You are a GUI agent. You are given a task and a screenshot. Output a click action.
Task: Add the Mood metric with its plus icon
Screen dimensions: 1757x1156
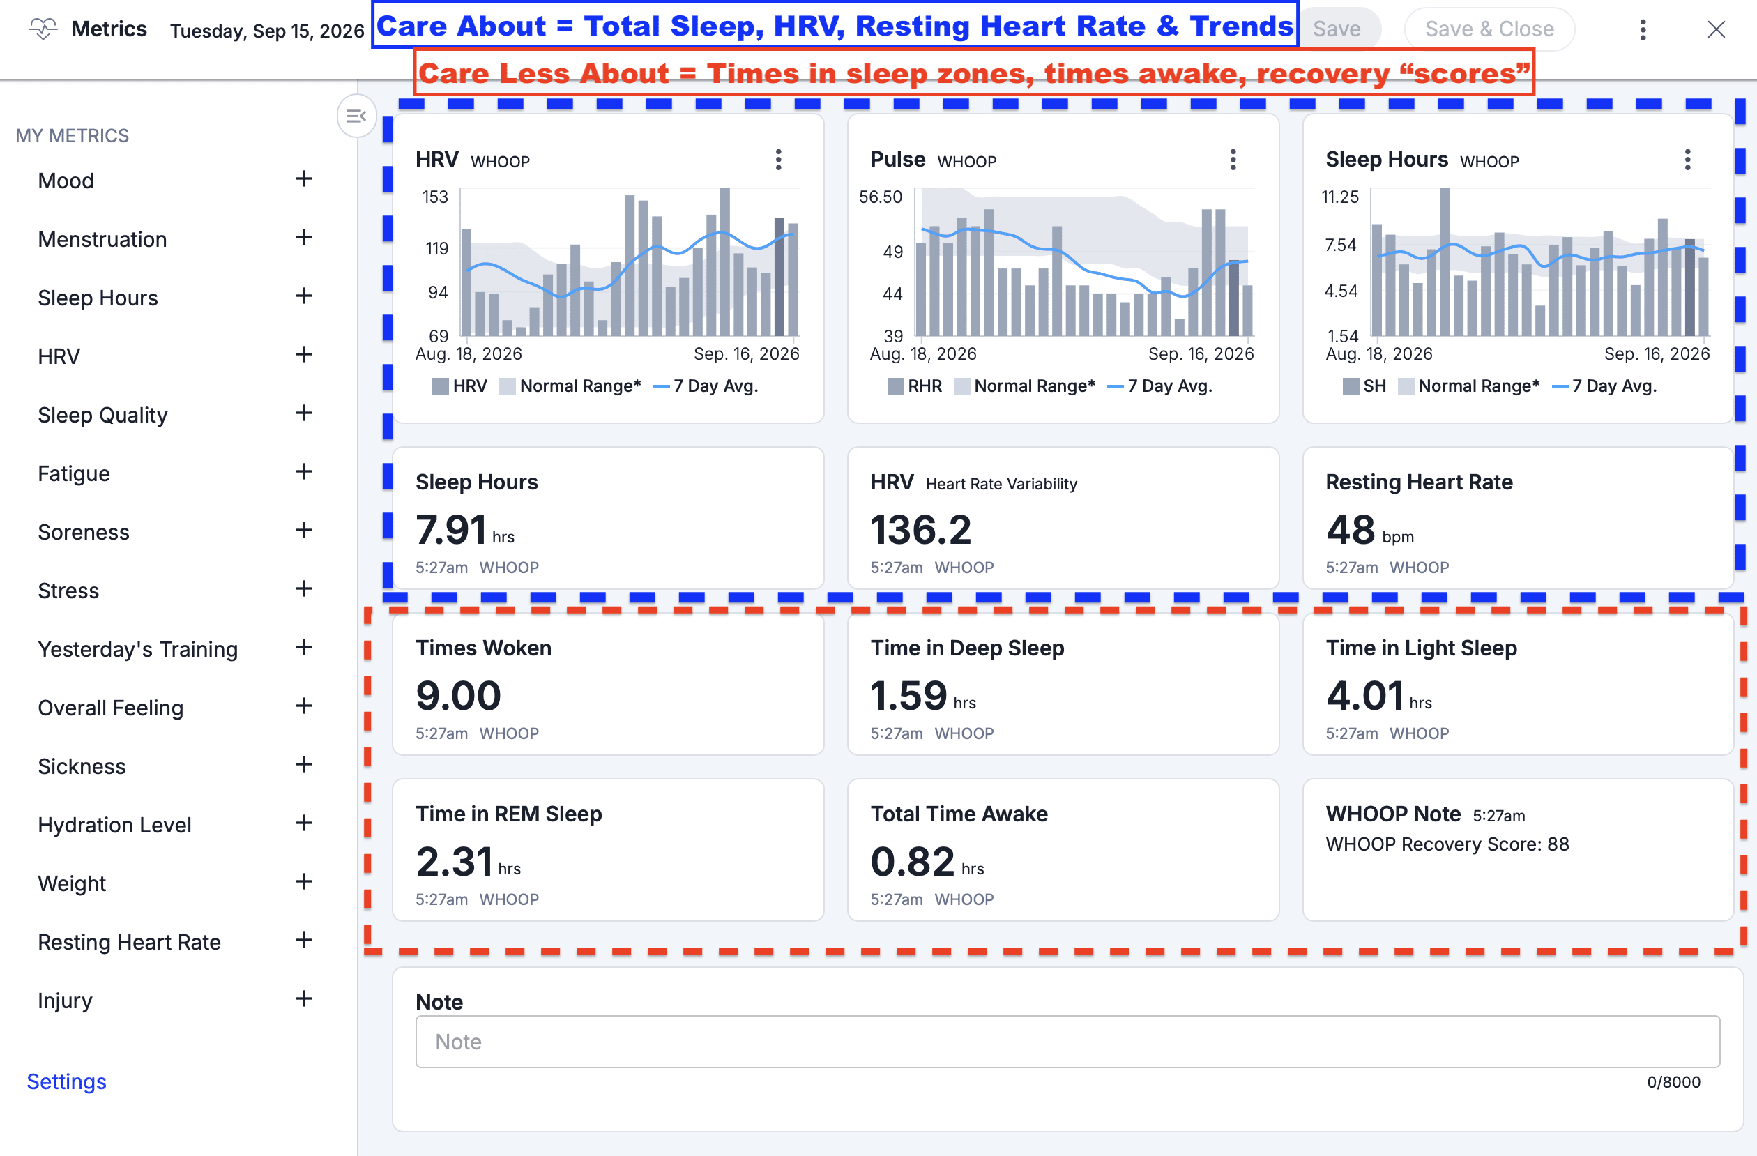303,179
